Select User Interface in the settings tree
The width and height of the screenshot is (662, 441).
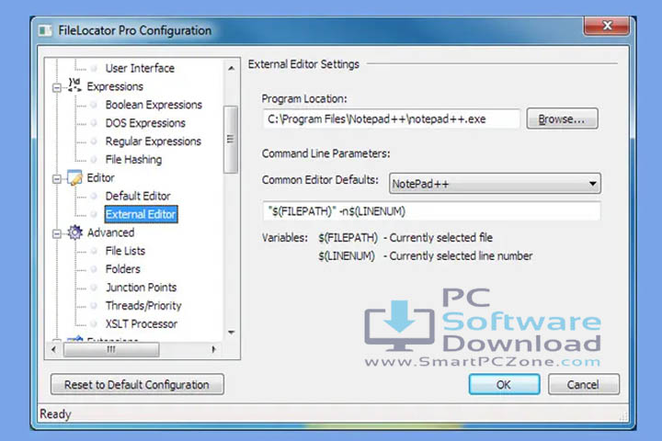140,68
